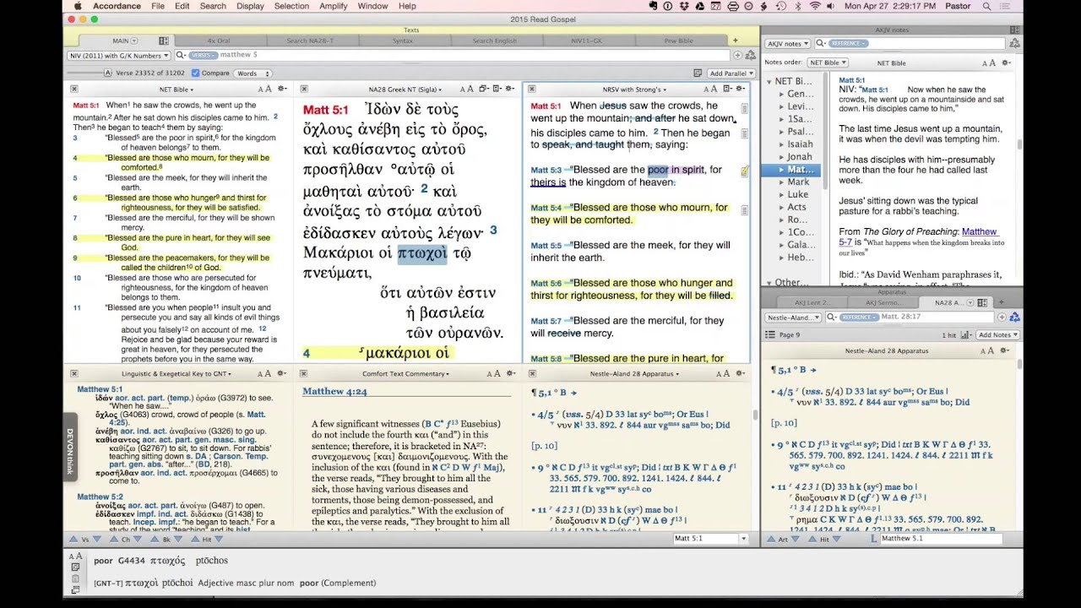Click the note icon beside Matt 5:3 in NRSV
Image resolution: width=1081 pixels, height=608 pixels.
click(x=744, y=171)
